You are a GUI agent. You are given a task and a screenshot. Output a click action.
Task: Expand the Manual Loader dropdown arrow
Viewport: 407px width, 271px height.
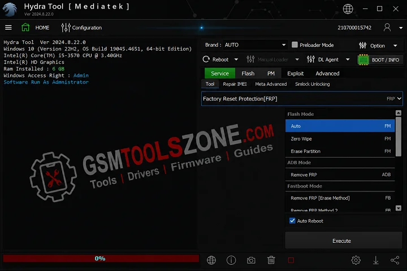(297, 60)
